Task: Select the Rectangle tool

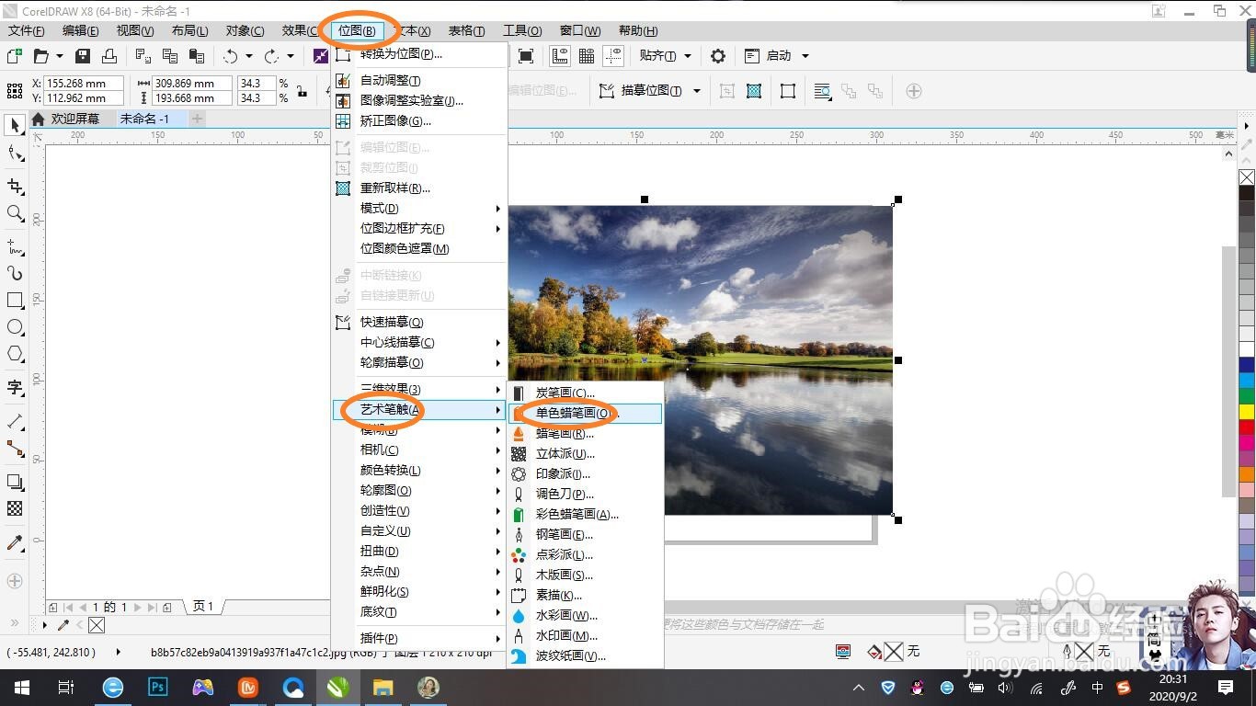Action: (15, 301)
